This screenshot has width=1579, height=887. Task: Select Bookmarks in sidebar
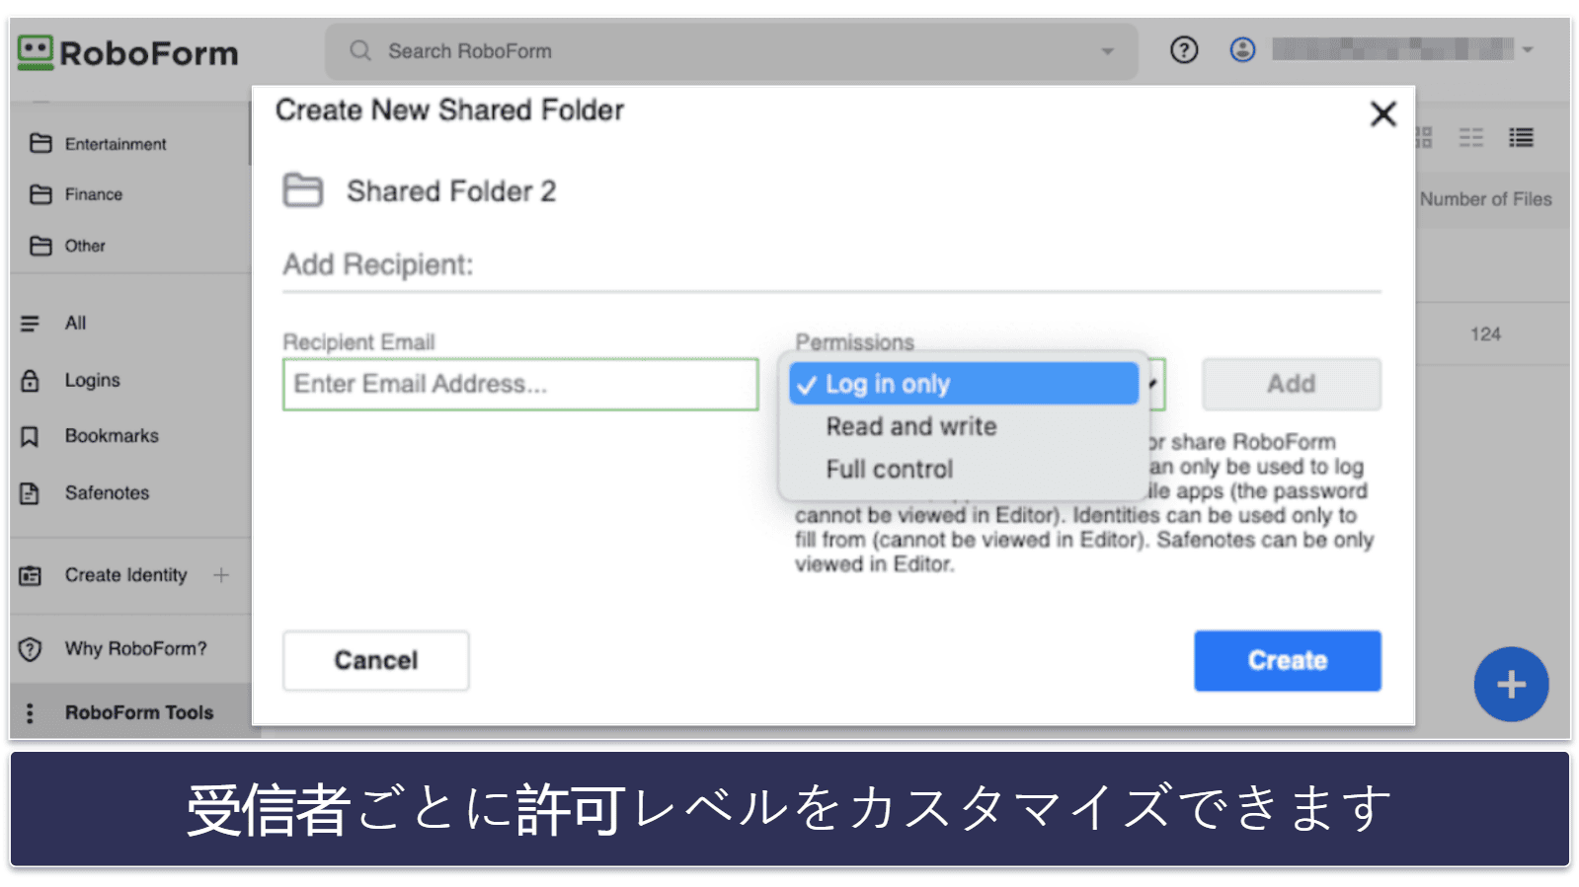(112, 436)
